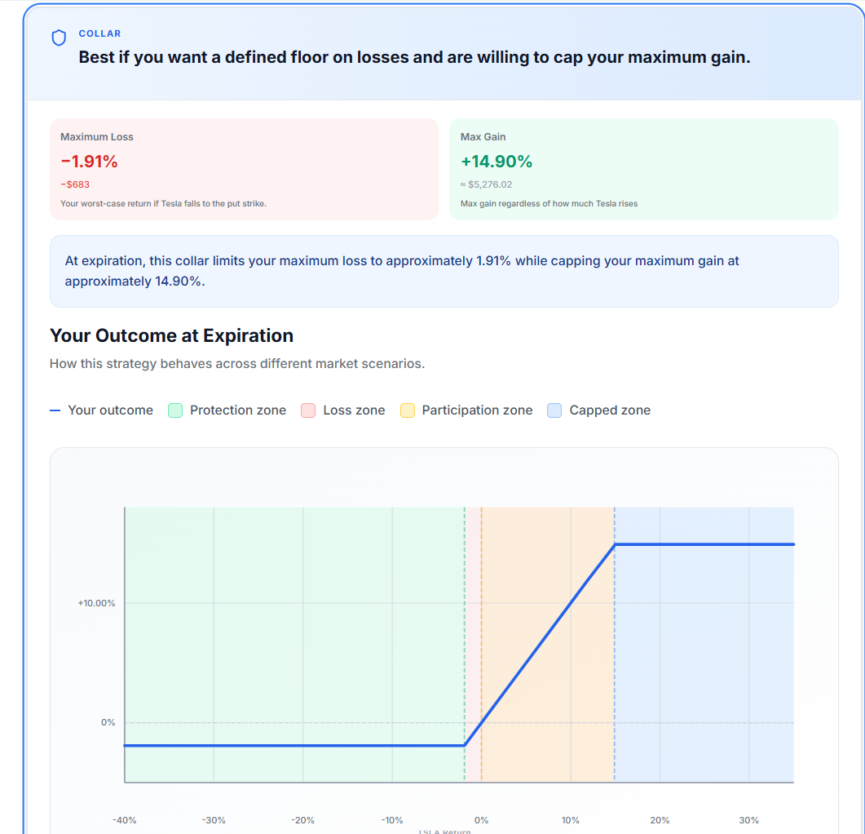
Task: Click the -40% x-axis label
Action: pyautogui.click(x=125, y=820)
